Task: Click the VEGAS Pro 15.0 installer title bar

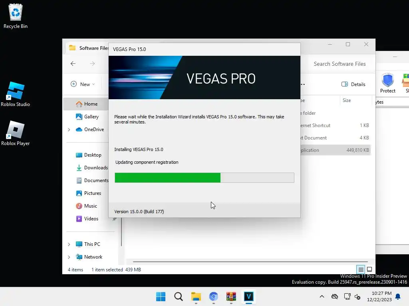Action: point(204,49)
